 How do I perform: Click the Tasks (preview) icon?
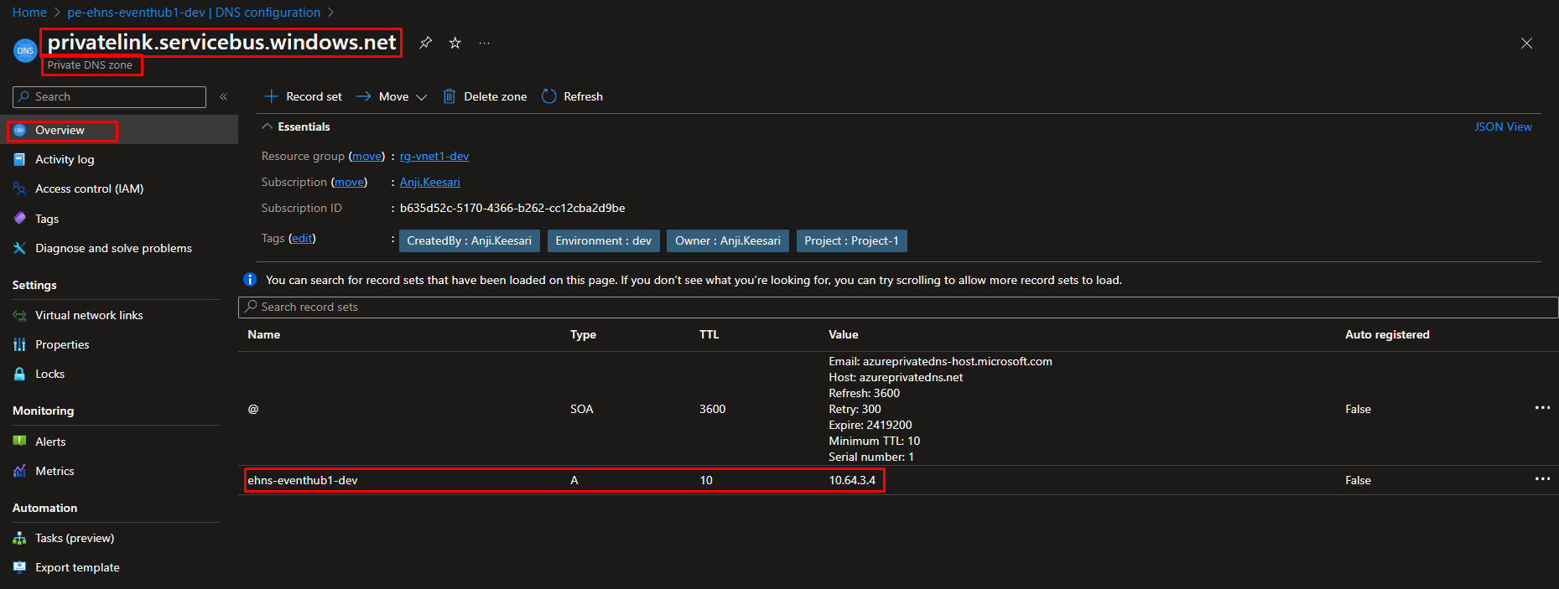(x=20, y=538)
